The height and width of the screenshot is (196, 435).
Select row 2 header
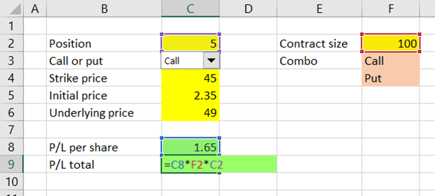tap(12, 43)
